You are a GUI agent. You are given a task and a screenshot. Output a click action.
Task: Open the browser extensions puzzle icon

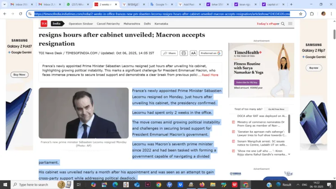[x=312, y=14]
